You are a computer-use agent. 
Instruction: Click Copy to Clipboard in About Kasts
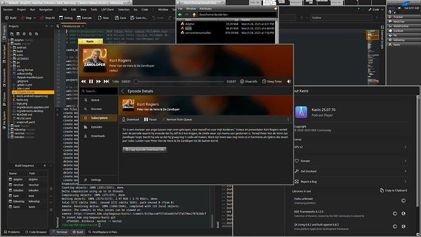pyautogui.click(x=394, y=191)
